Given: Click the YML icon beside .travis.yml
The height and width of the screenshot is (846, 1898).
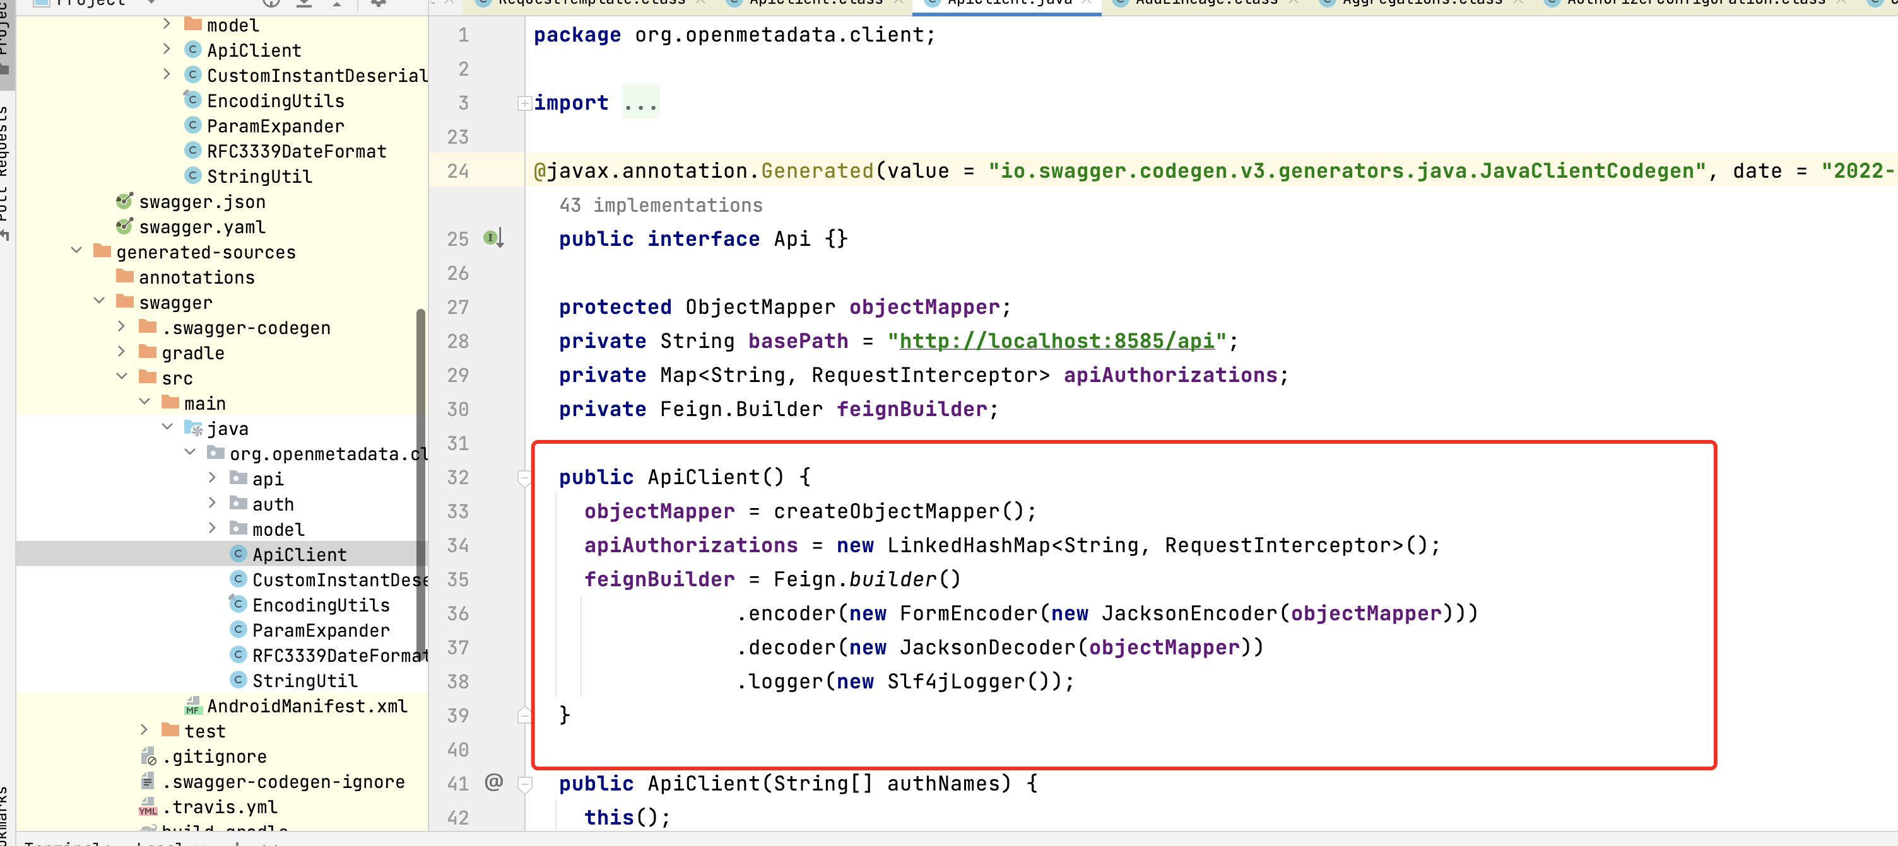Looking at the screenshot, I should tap(148, 806).
